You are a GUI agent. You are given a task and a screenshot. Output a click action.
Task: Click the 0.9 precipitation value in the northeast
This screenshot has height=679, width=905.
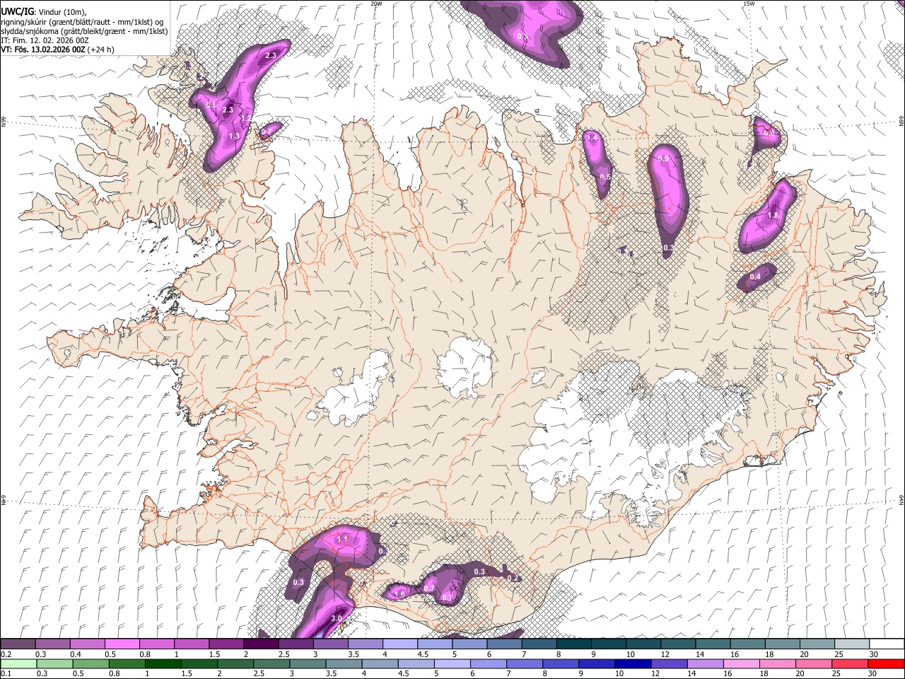tap(663, 159)
